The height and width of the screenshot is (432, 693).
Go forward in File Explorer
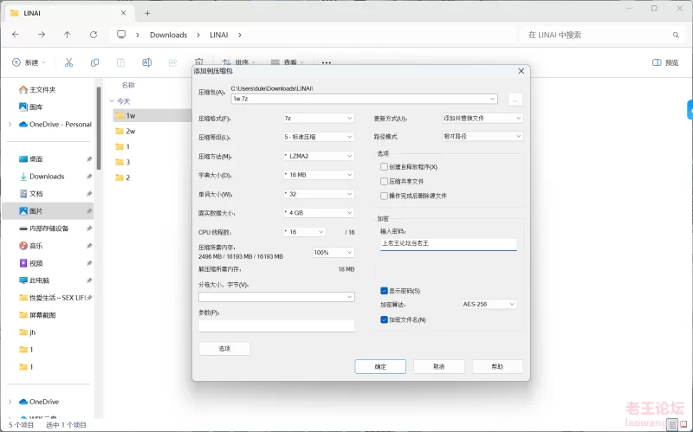point(42,35)
